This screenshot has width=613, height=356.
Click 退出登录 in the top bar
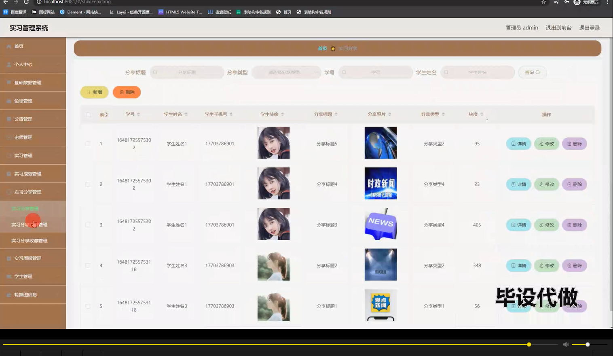[589, 28]
